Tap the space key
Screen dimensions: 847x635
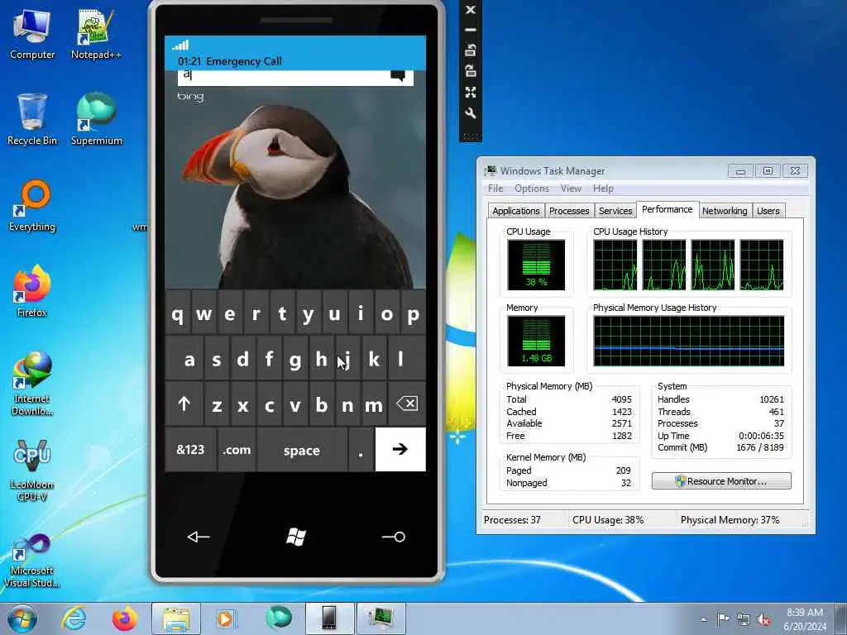[301, 449]
